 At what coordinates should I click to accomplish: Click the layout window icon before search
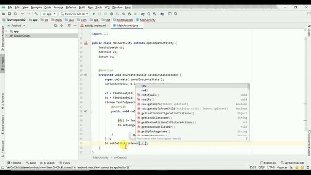click(x=170, y=14)
